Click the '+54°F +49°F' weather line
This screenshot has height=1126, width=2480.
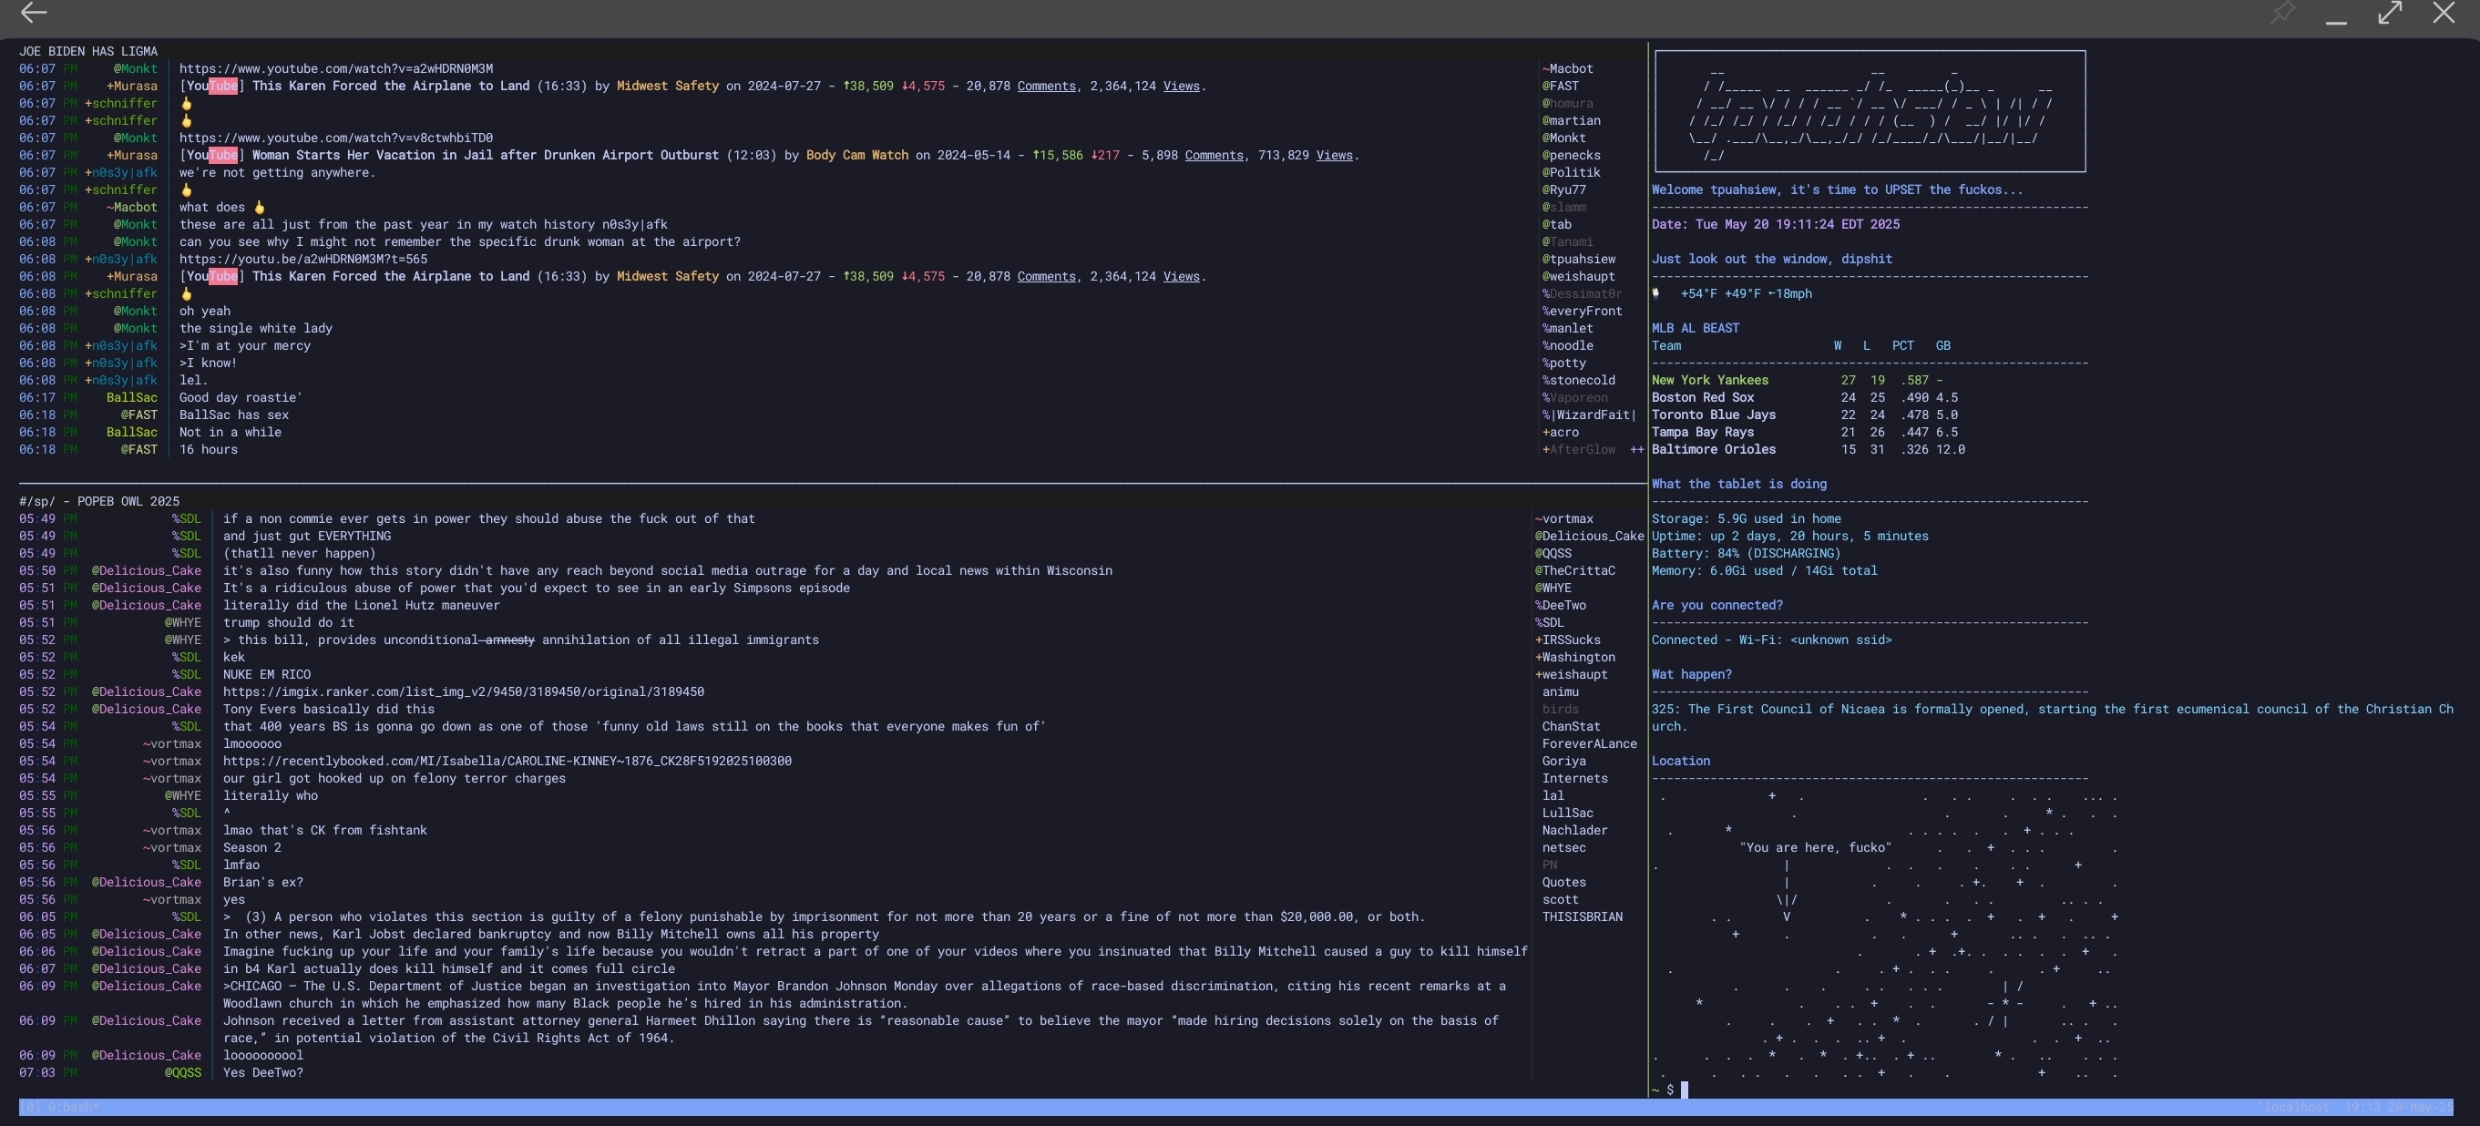point(1732,293)
